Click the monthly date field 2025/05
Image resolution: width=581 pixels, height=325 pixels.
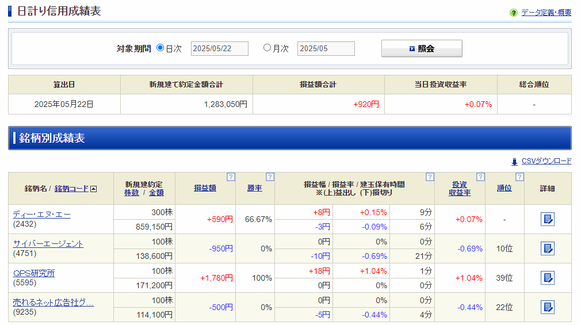tap(326, 48)
